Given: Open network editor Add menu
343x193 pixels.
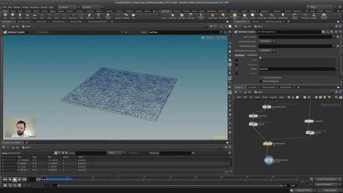Looking at the screenshot, I should coord(238,97).
